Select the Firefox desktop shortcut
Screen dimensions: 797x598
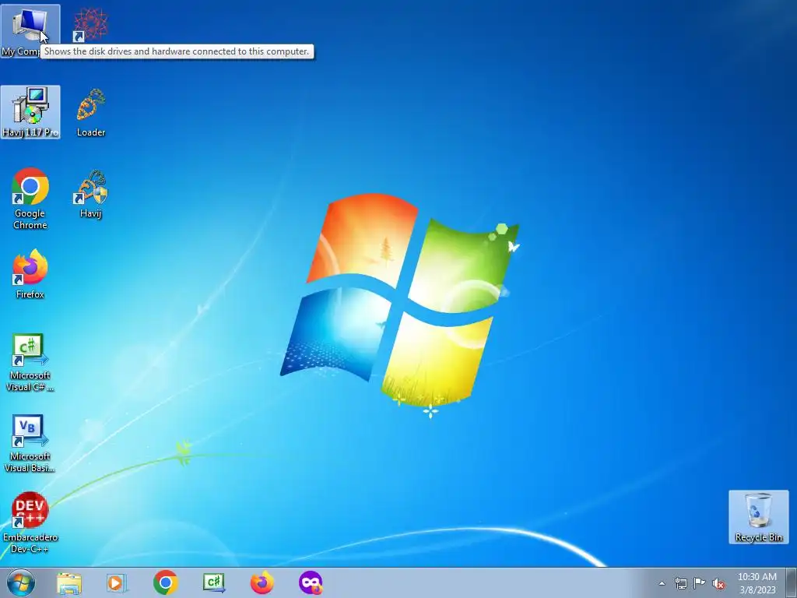coord(30,273)
